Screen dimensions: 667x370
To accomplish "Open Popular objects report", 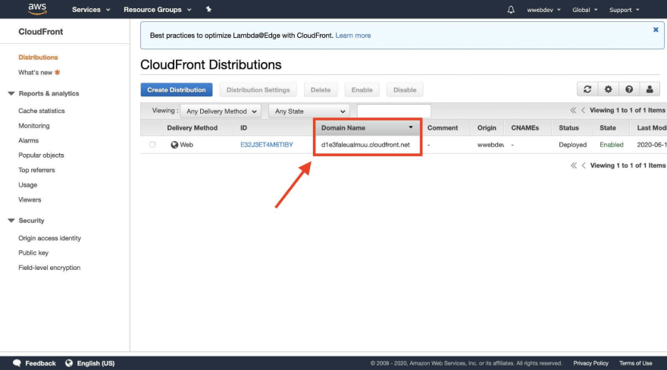I will pos(41,155).
